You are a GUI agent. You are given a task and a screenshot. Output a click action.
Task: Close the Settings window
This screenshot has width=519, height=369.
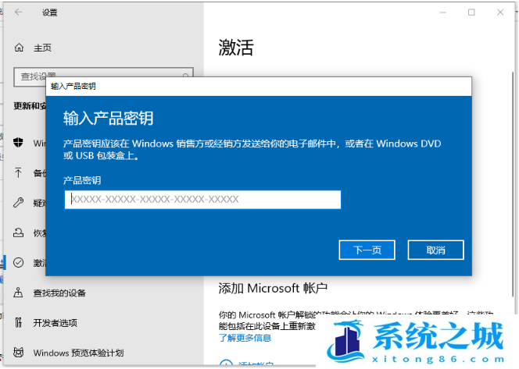[500, 12]
